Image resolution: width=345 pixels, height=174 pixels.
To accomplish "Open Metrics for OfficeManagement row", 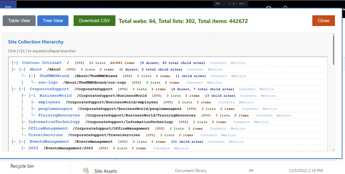I will tap(238, 129).
